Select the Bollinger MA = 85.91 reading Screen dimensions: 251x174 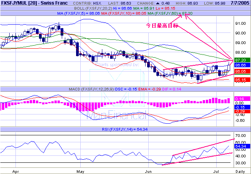tap(143, 9)
